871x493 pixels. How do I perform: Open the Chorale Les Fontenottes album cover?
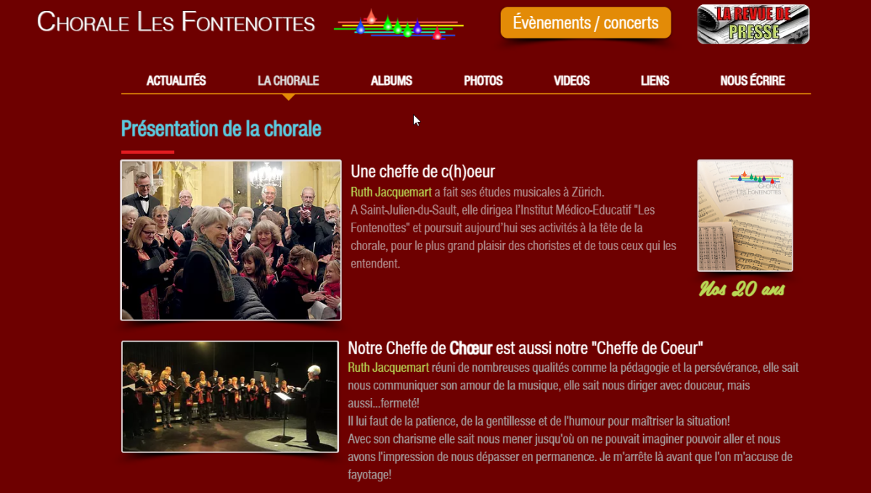click(745, 215)
